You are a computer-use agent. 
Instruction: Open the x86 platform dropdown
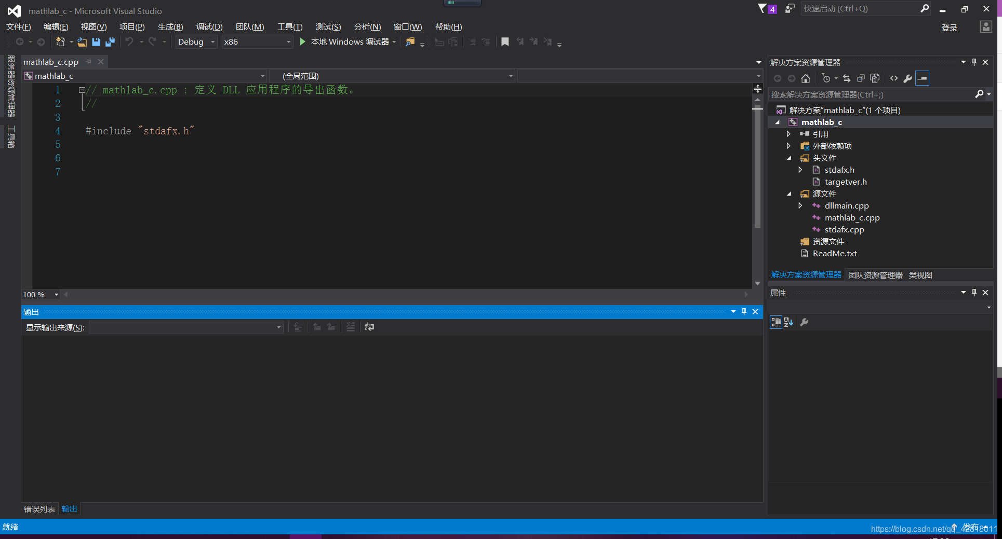click(257, 42)
